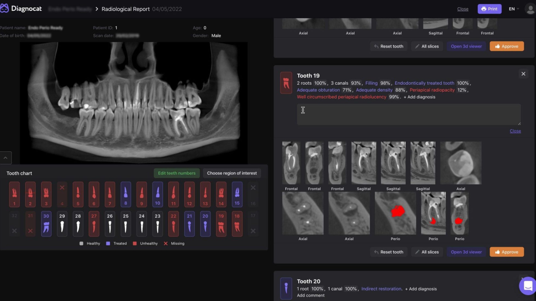Open the chat support bubble

tap(528, 286)
